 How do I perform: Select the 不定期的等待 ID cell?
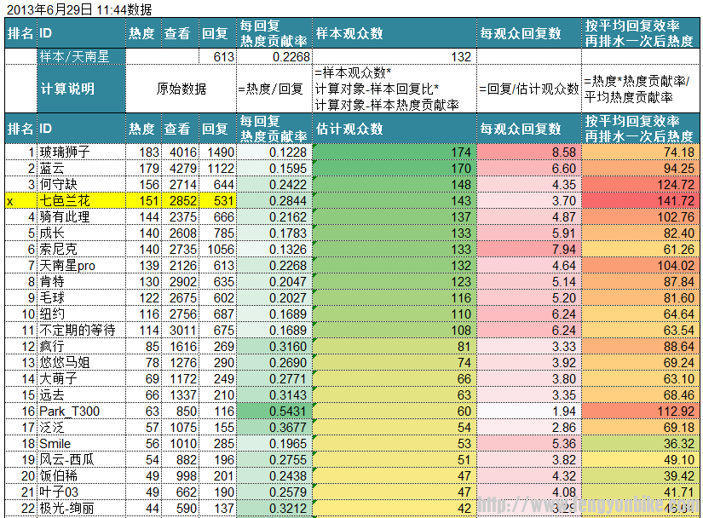pyautogui.click(x=81, y=331)
